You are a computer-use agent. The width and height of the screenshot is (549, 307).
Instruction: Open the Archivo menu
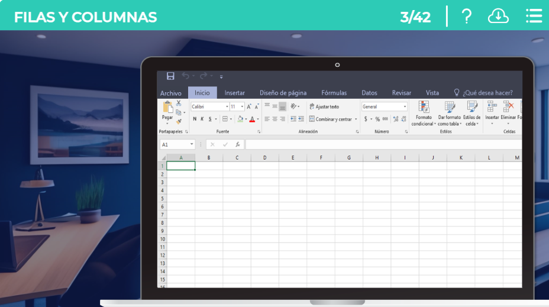[171, 93]
